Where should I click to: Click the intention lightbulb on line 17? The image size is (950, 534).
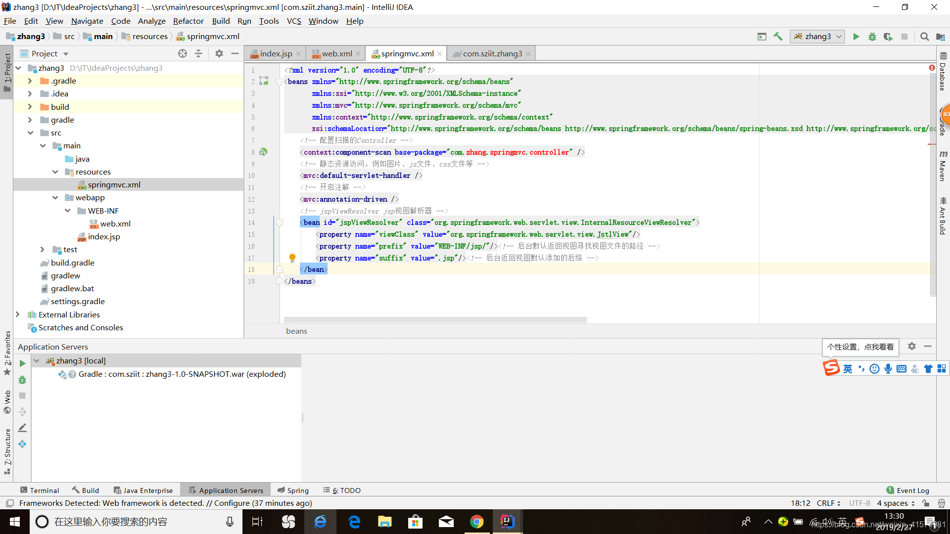pos(292,258)
